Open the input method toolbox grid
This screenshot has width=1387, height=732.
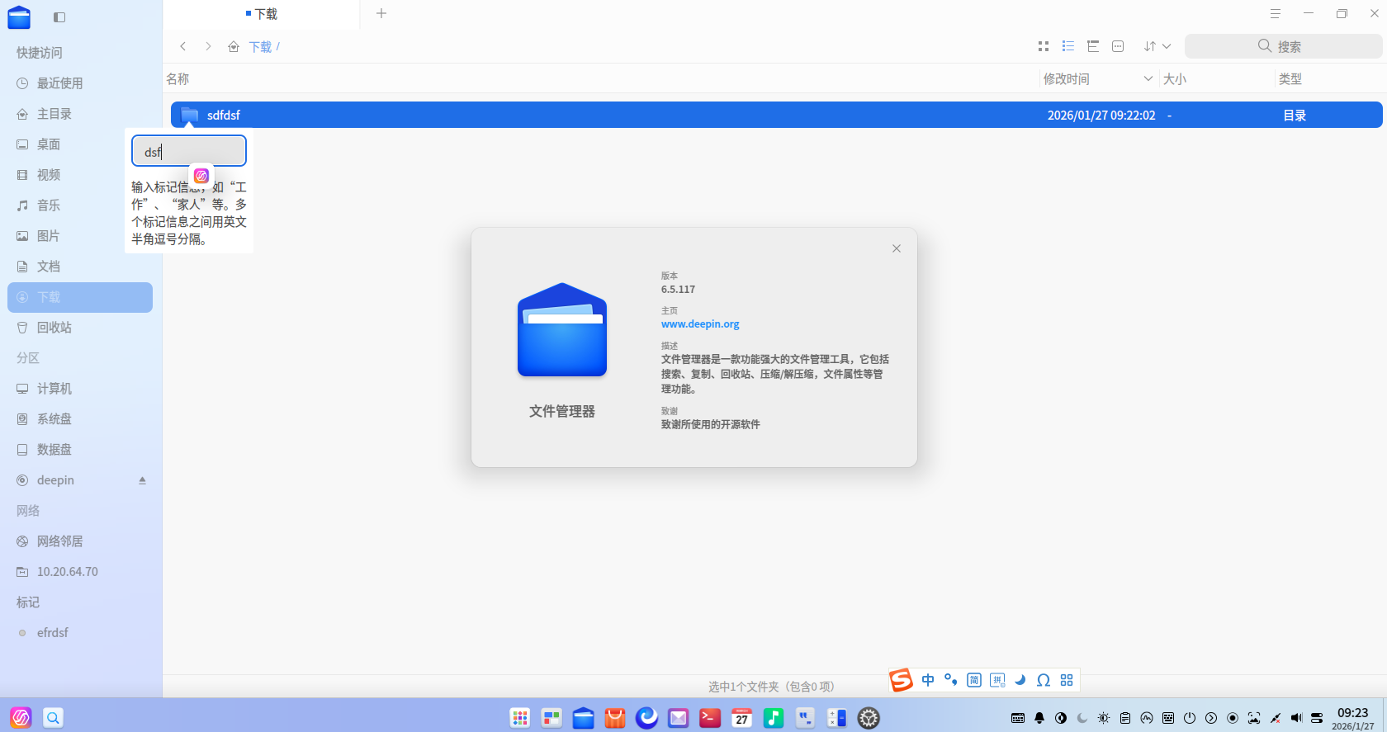coord(1067,680)
